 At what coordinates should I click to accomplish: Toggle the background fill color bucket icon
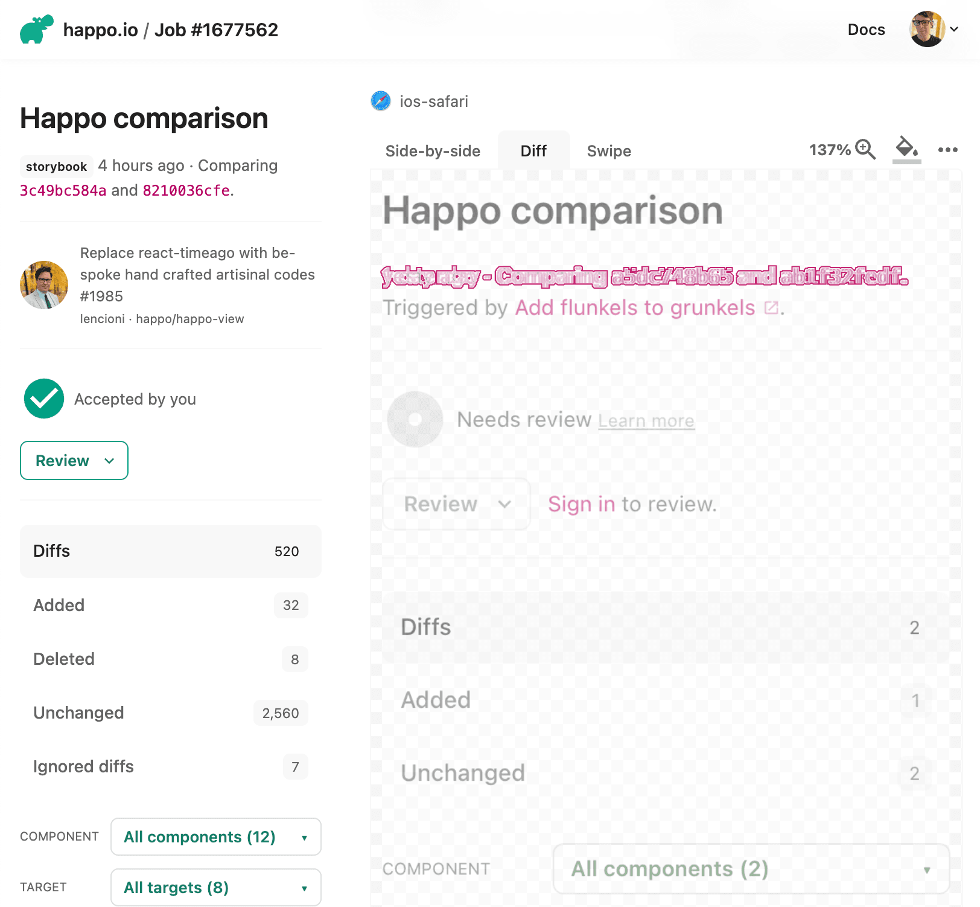pyautogui.click(x=905, y=150)
